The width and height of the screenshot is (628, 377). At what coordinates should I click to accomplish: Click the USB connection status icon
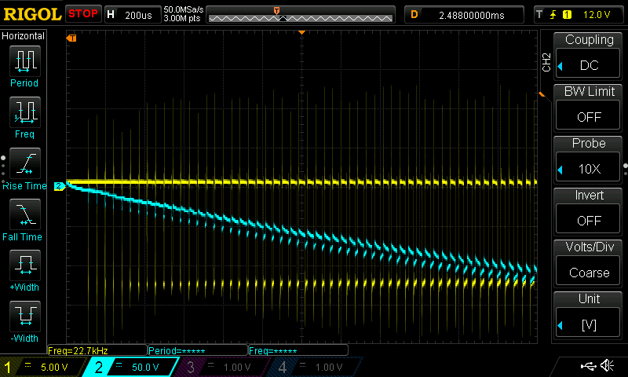point(588,365)
